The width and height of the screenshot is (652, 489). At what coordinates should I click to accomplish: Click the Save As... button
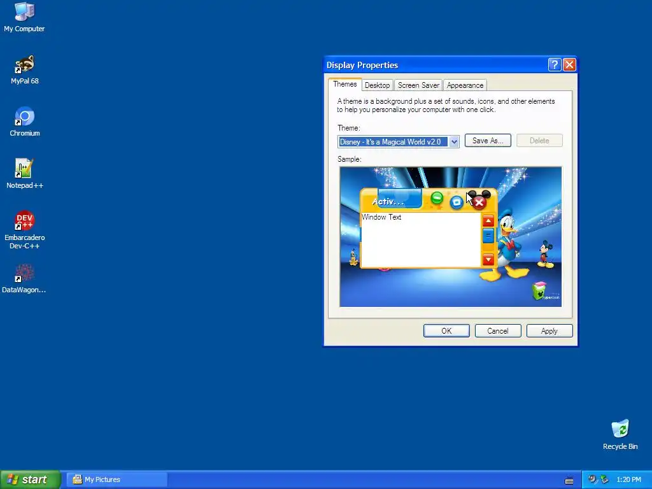pos(488,141)
